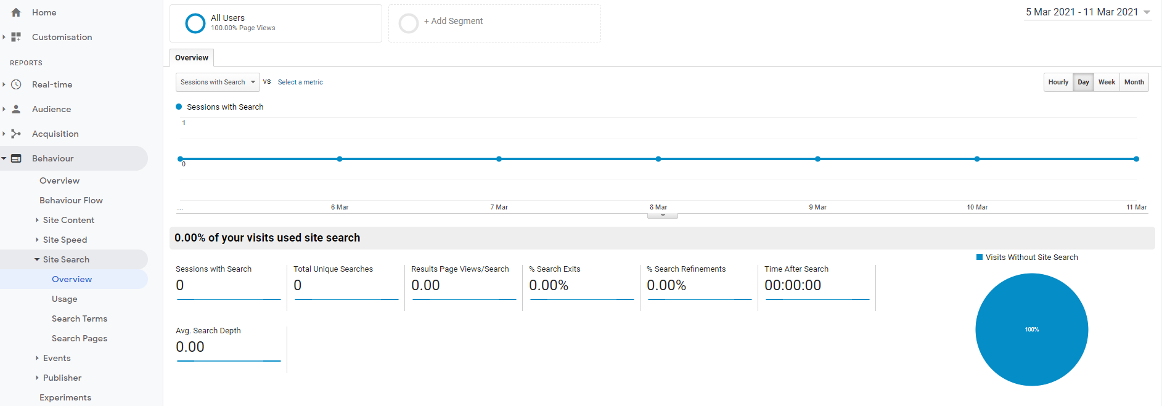Viewport: 1162px width, 406px height.
Task: Click the 11 Mar data point on chart
Action: [1136, 159]
